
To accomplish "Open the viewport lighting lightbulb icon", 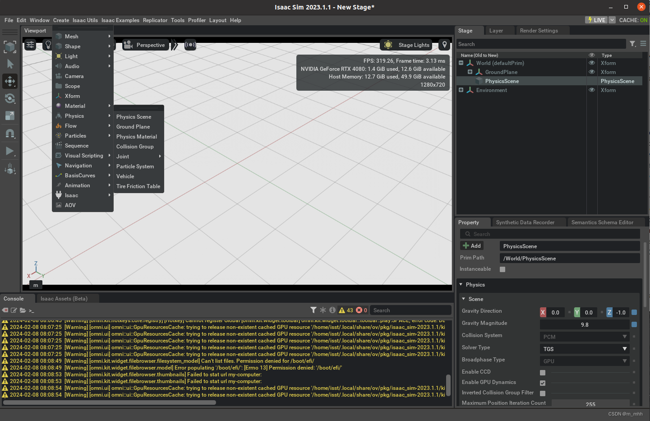I will pyautogui.click(x=48, y=45).
